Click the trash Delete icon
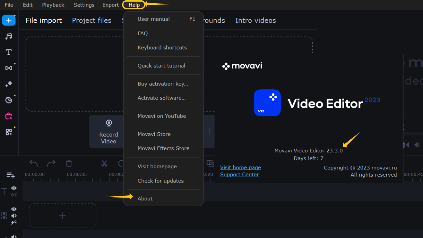 click(69, 163)
